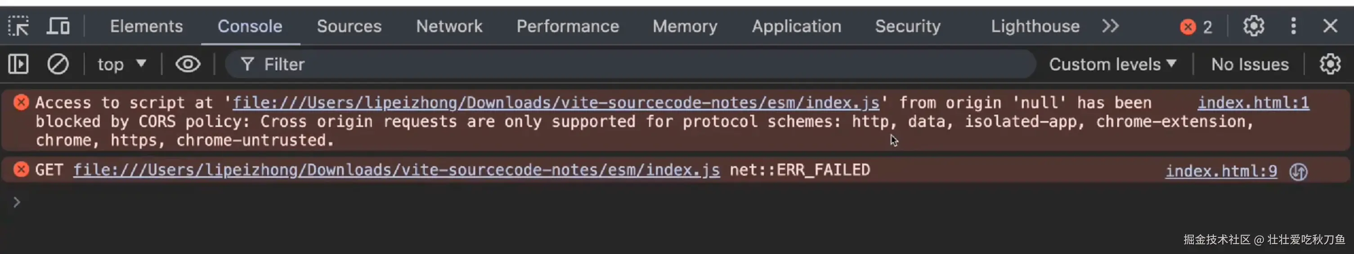Open the Console settings gear
This screenshot has width=1354, height=254.
point(1330,65)
